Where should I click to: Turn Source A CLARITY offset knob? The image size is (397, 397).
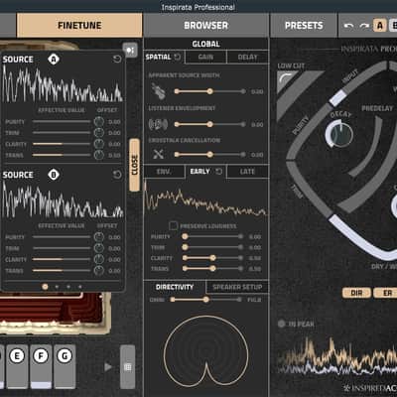(x=99, y=144)
